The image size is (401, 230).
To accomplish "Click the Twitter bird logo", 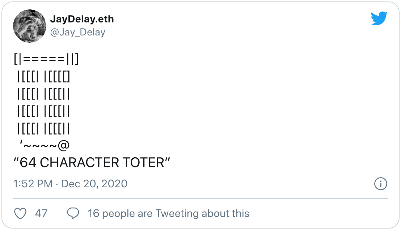I will point(379,18).
